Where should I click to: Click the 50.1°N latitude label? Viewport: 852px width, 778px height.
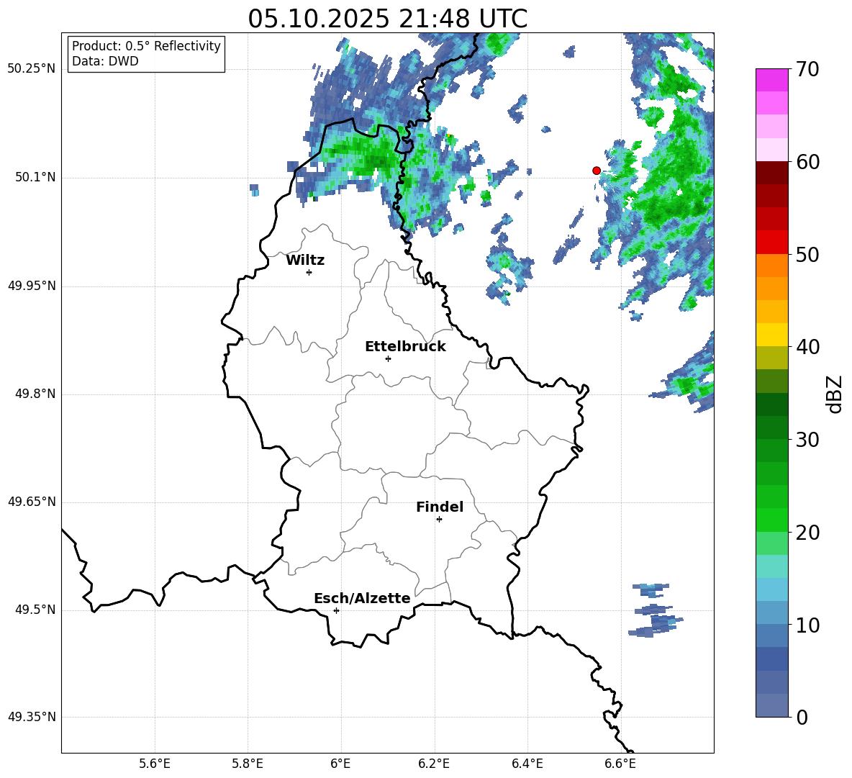point(35,178)
